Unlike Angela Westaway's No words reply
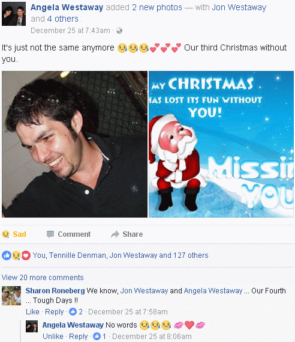 click(53, 337)
